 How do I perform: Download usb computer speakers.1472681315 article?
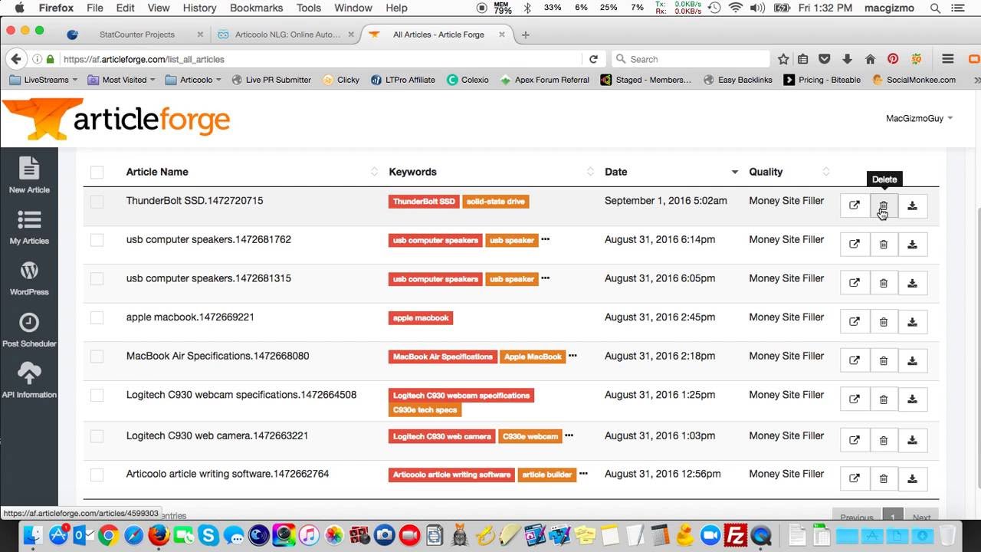tap(913, 283)
